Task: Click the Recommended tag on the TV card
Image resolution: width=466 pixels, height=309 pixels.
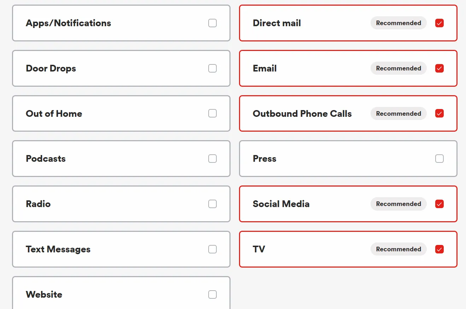Action: (x=398, y=249)
